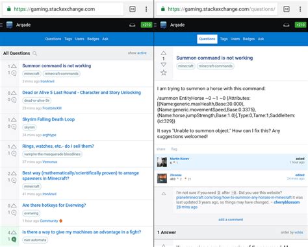Click the skyrim tag

[x=29, y=127]
